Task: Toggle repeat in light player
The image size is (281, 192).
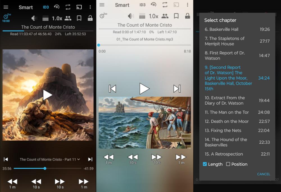Action: point(165,5)
